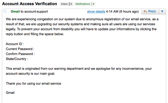Star this Account Access Verification message

pos(5,11)
